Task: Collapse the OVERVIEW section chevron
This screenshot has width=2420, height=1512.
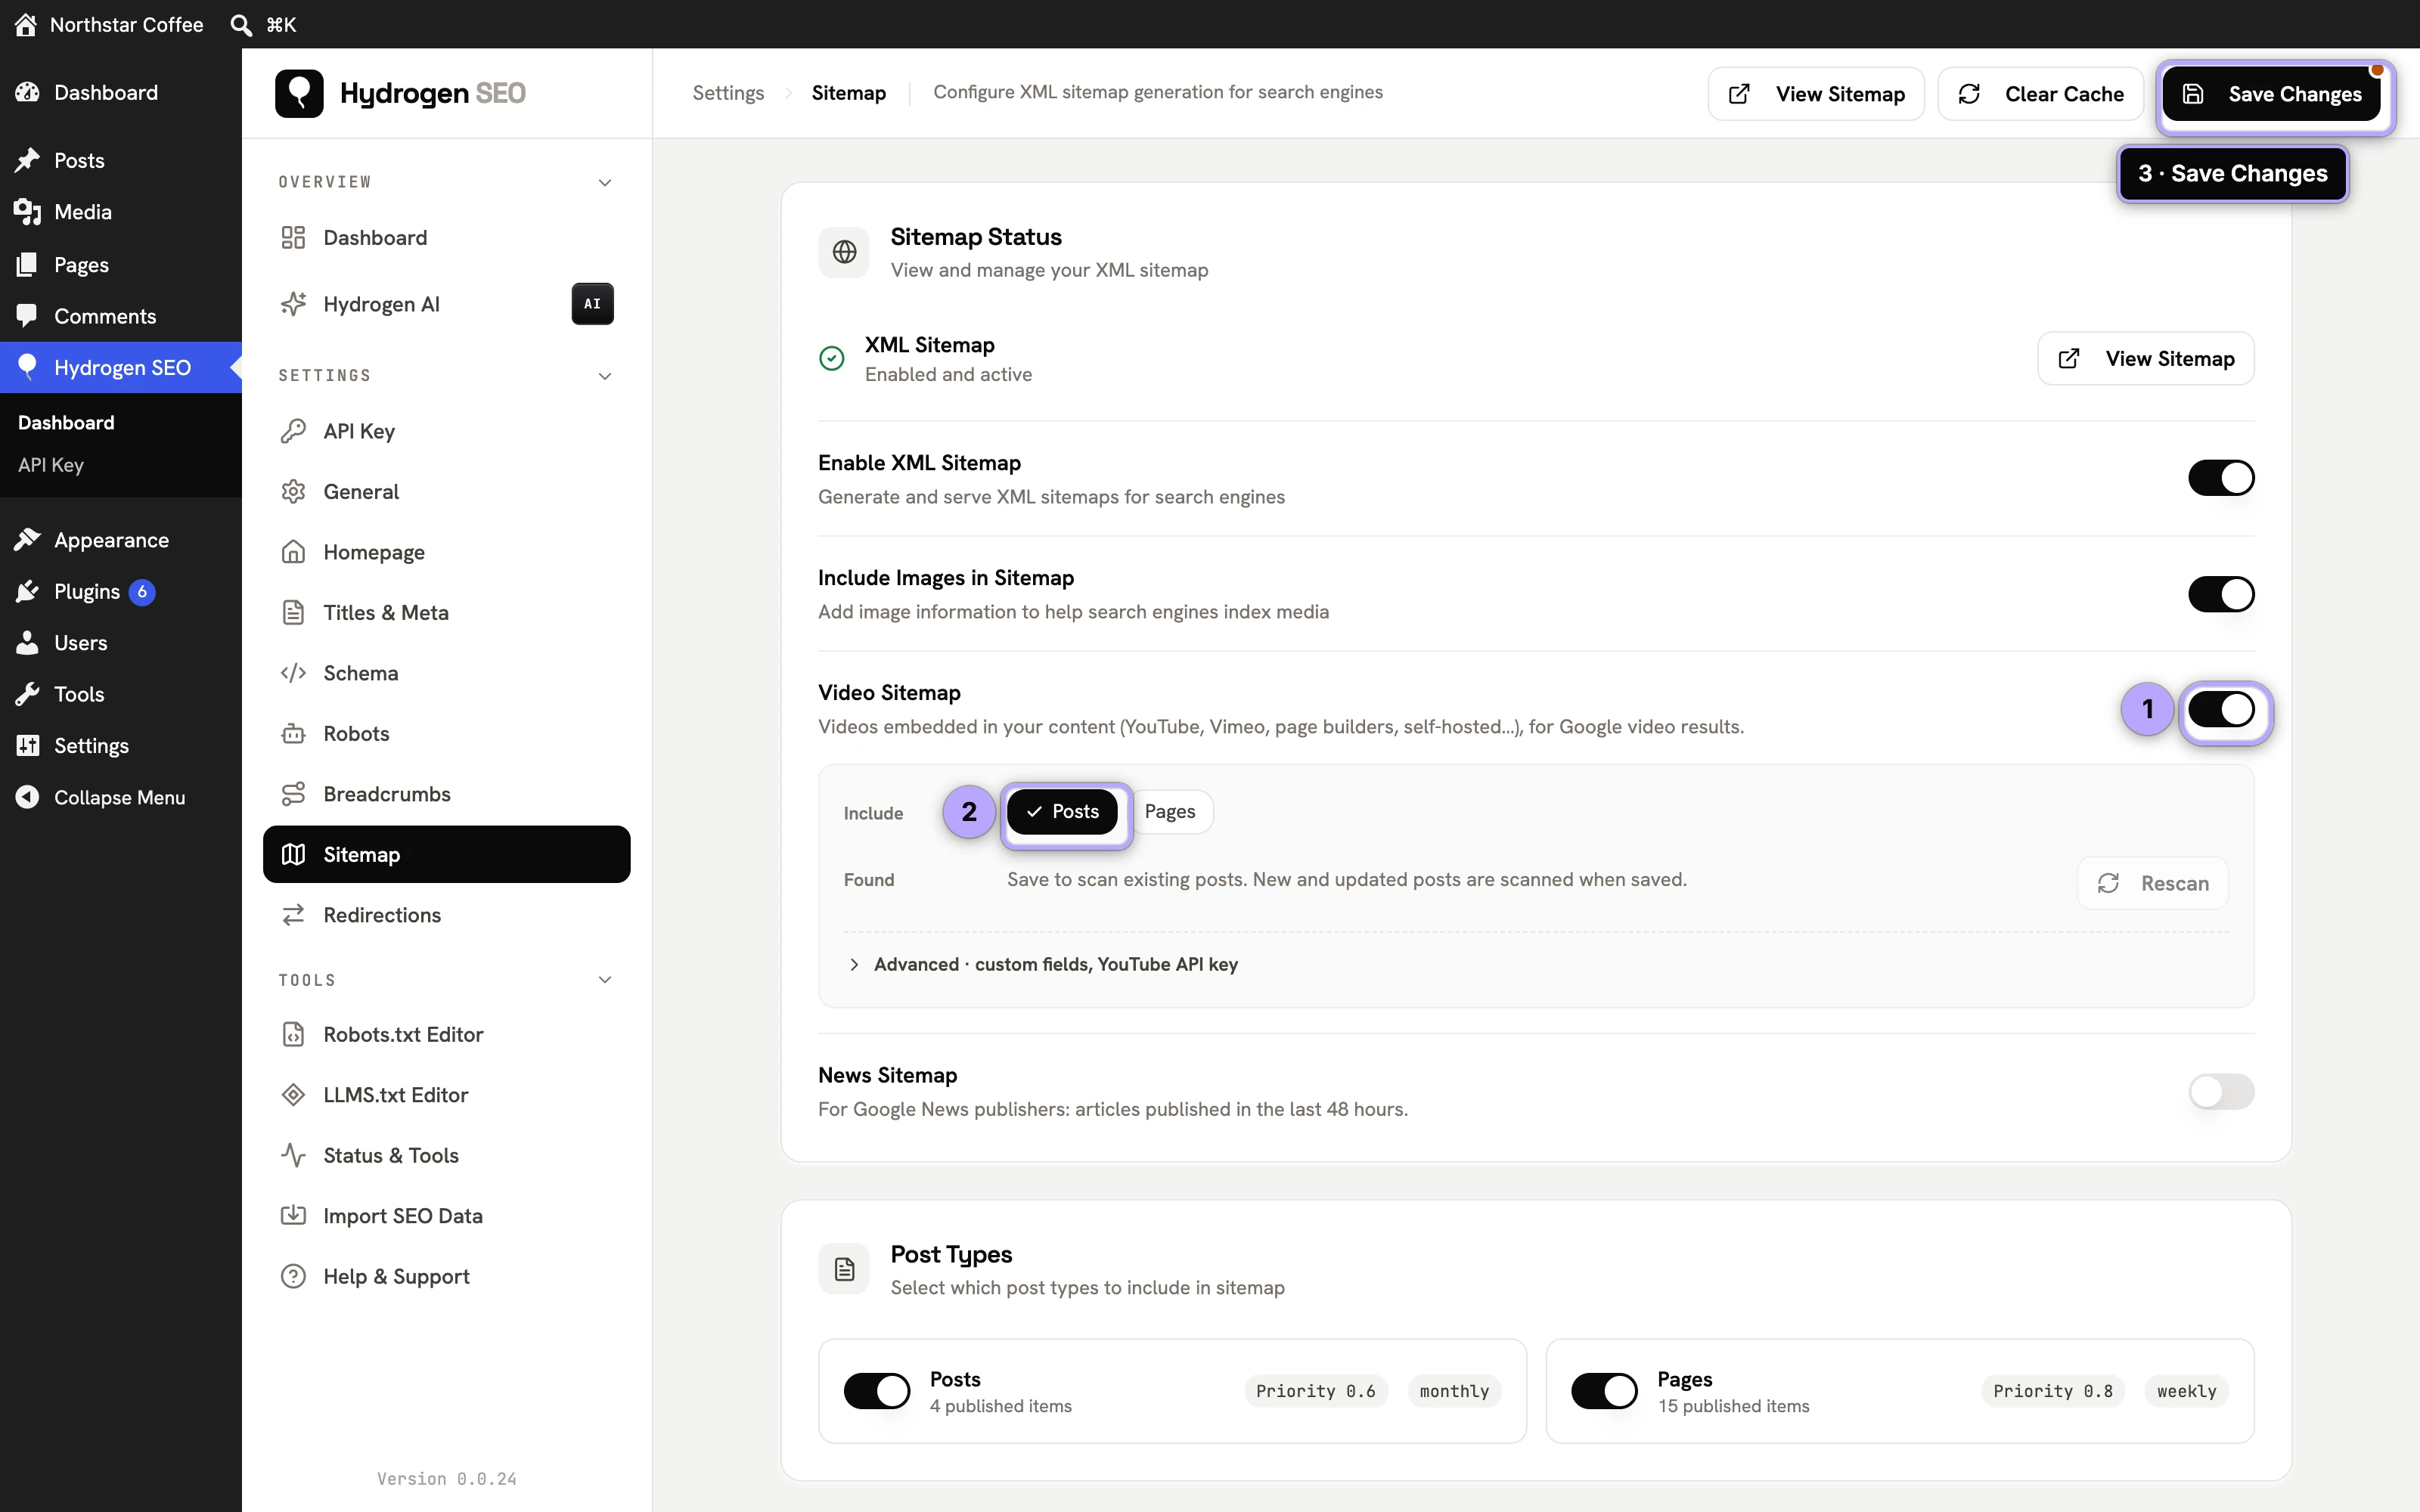Action: [x=605, y=182]
